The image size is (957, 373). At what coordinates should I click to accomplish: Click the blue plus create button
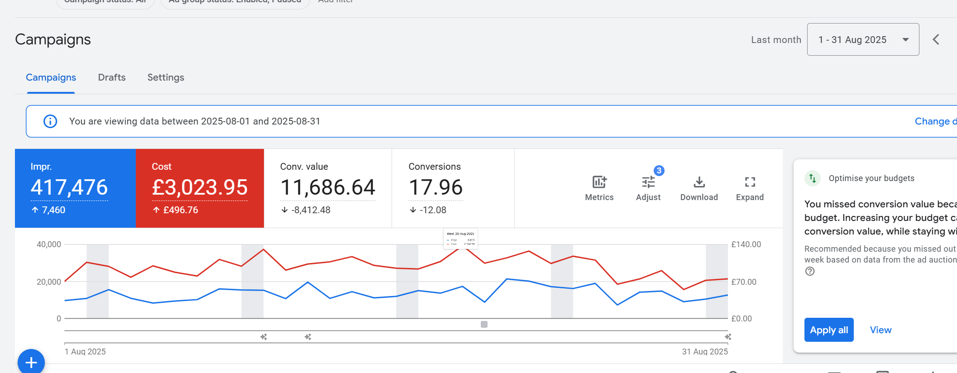point(31,362)
